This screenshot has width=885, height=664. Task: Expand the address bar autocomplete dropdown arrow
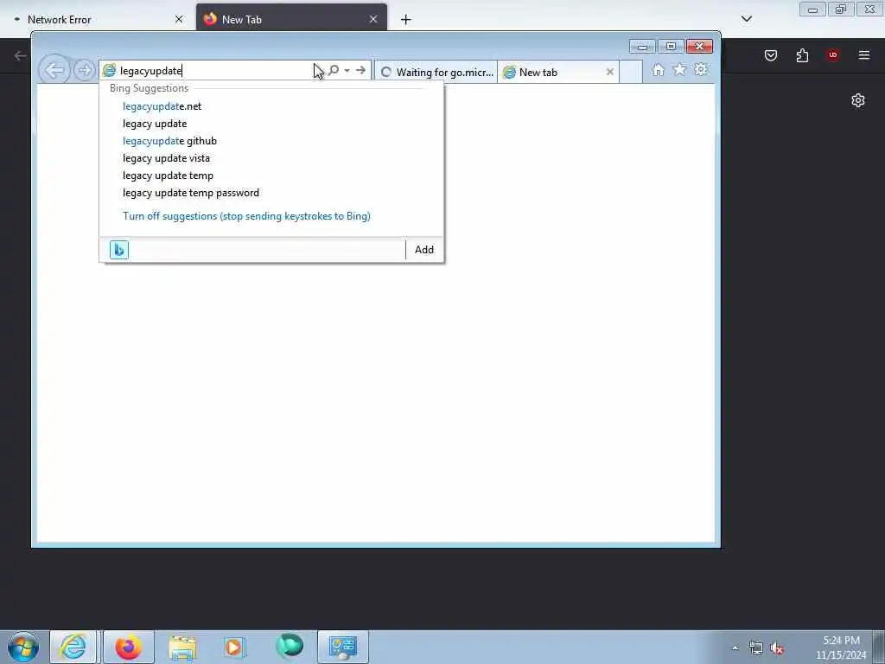click(x=347, y=71)
